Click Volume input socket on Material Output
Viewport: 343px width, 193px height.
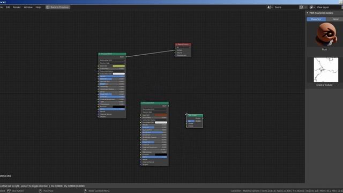point(175,53)
